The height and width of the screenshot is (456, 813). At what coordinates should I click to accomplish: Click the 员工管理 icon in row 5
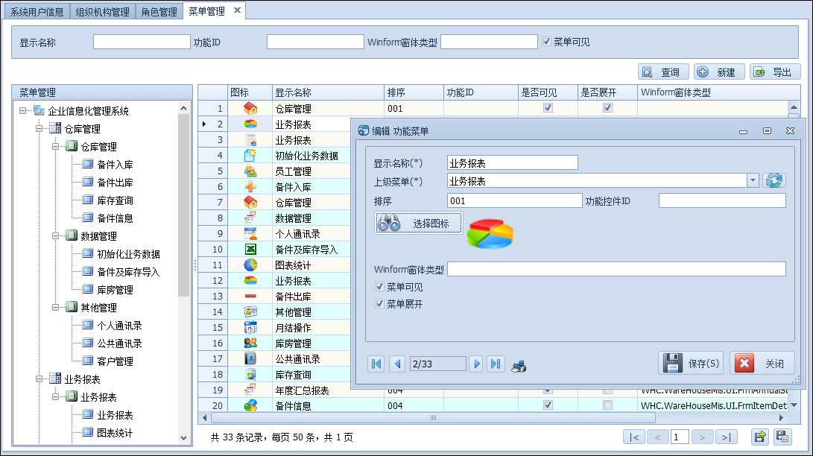[x=250, y=171]
